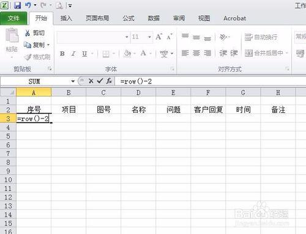Select column D header
This screenshot has width=306, height=234.
[x=138, y=92]
